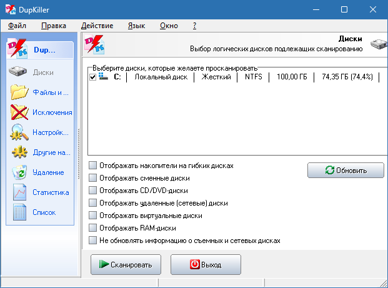
Task: Enable Отображать виртуальные диски
Action: click(92, 216)
